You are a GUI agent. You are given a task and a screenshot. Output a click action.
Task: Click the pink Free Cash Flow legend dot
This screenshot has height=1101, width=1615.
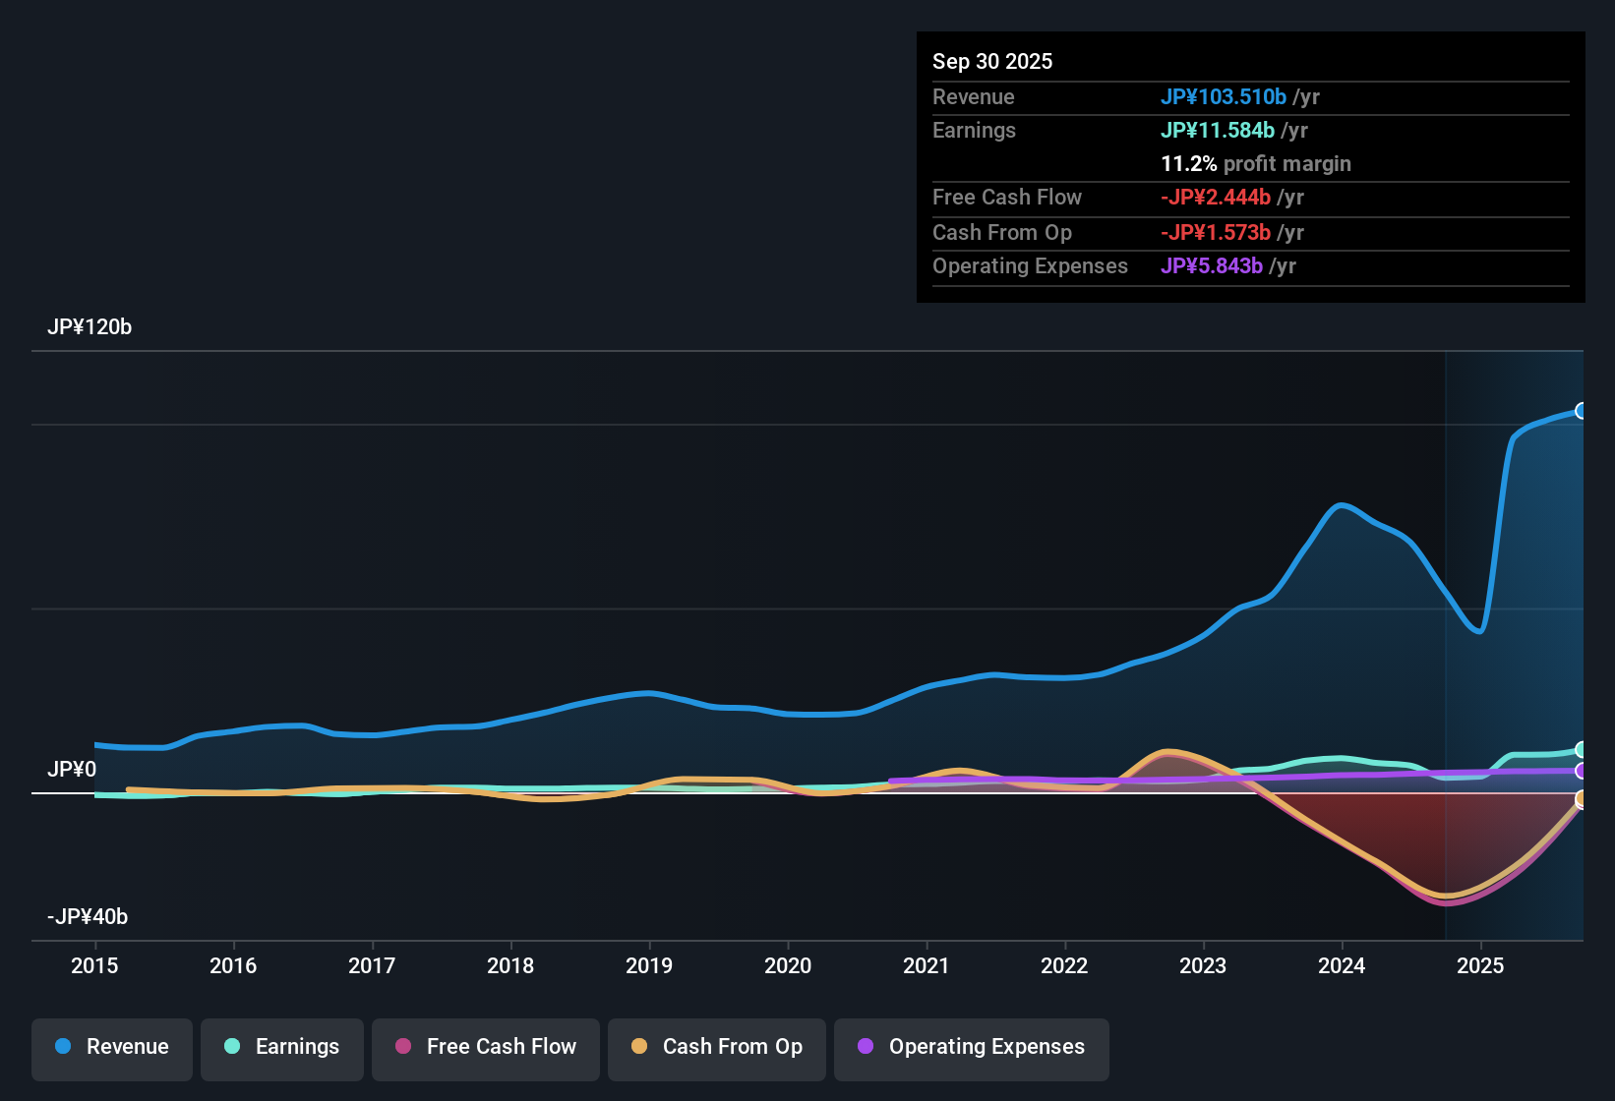coord(403,1047)
